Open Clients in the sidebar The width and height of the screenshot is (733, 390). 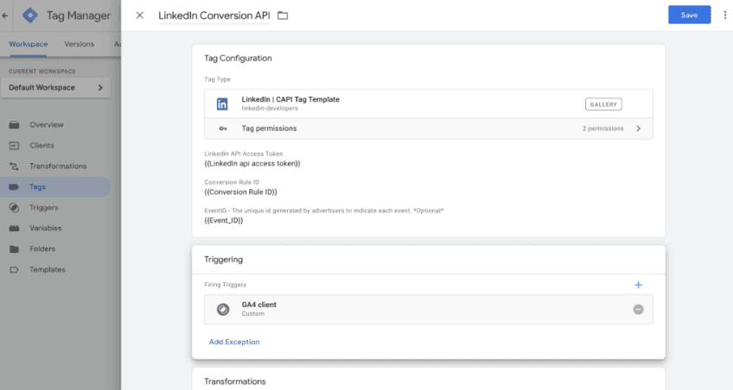[x=41, y=146]
